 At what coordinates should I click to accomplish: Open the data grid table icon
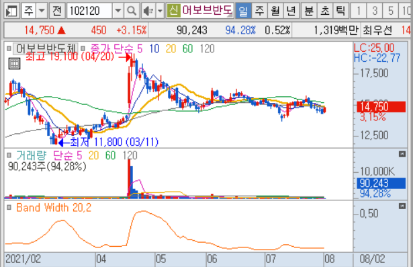(14, 64)
